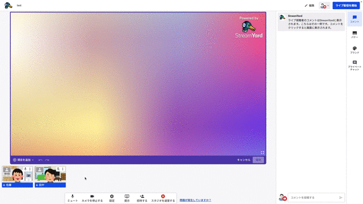Image resolution: width=363 pixels, height=204 pixels.
Task: Open avatar settings icon on 佐藤's thumbnail
Action: click(x=7, y=170)
